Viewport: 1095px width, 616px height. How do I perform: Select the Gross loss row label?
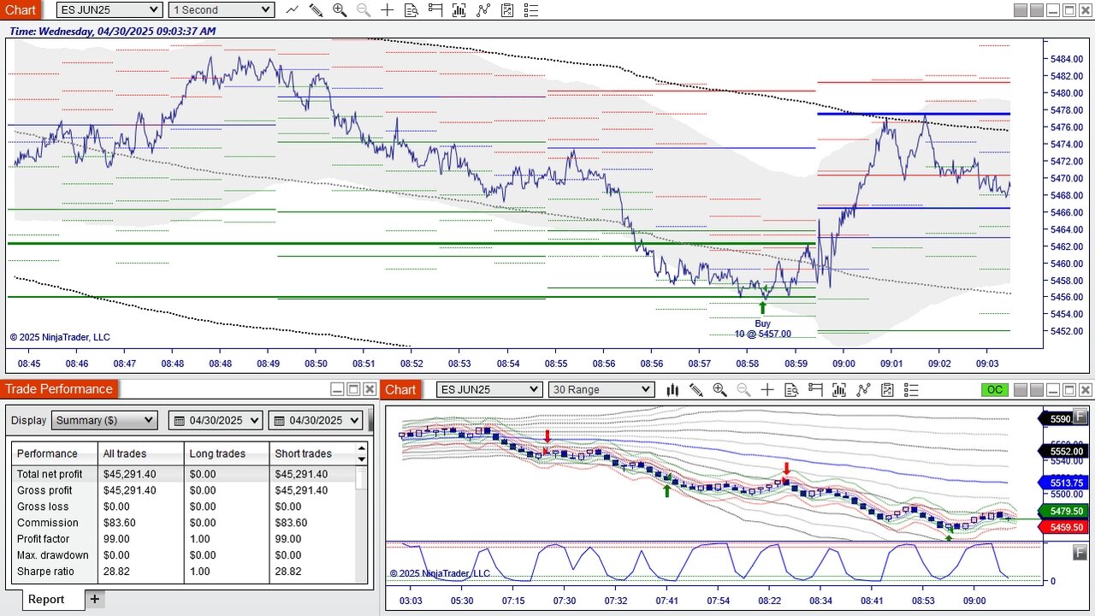tap(41, 506)
